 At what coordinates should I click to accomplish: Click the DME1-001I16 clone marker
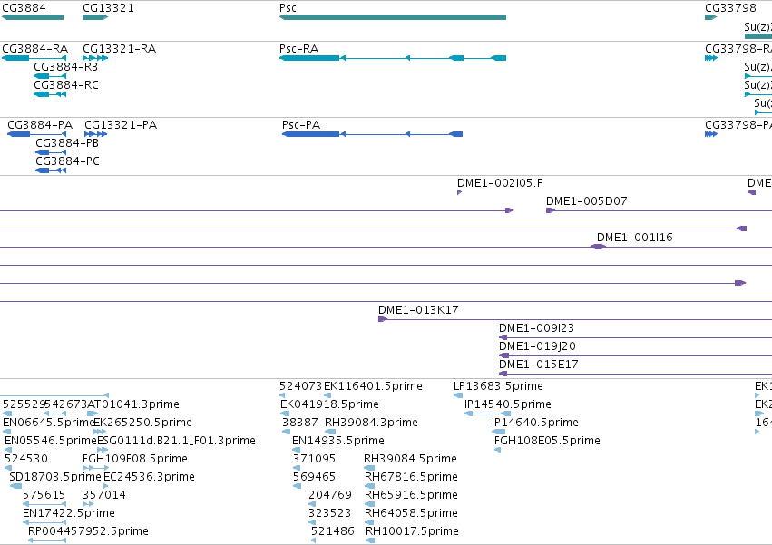[598, 247]
